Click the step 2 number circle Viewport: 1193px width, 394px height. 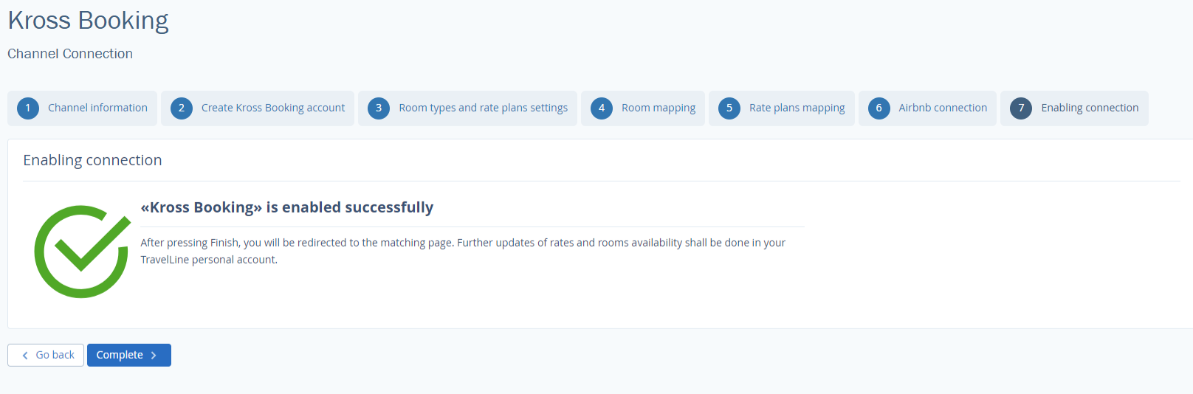(x=182, y=108)
